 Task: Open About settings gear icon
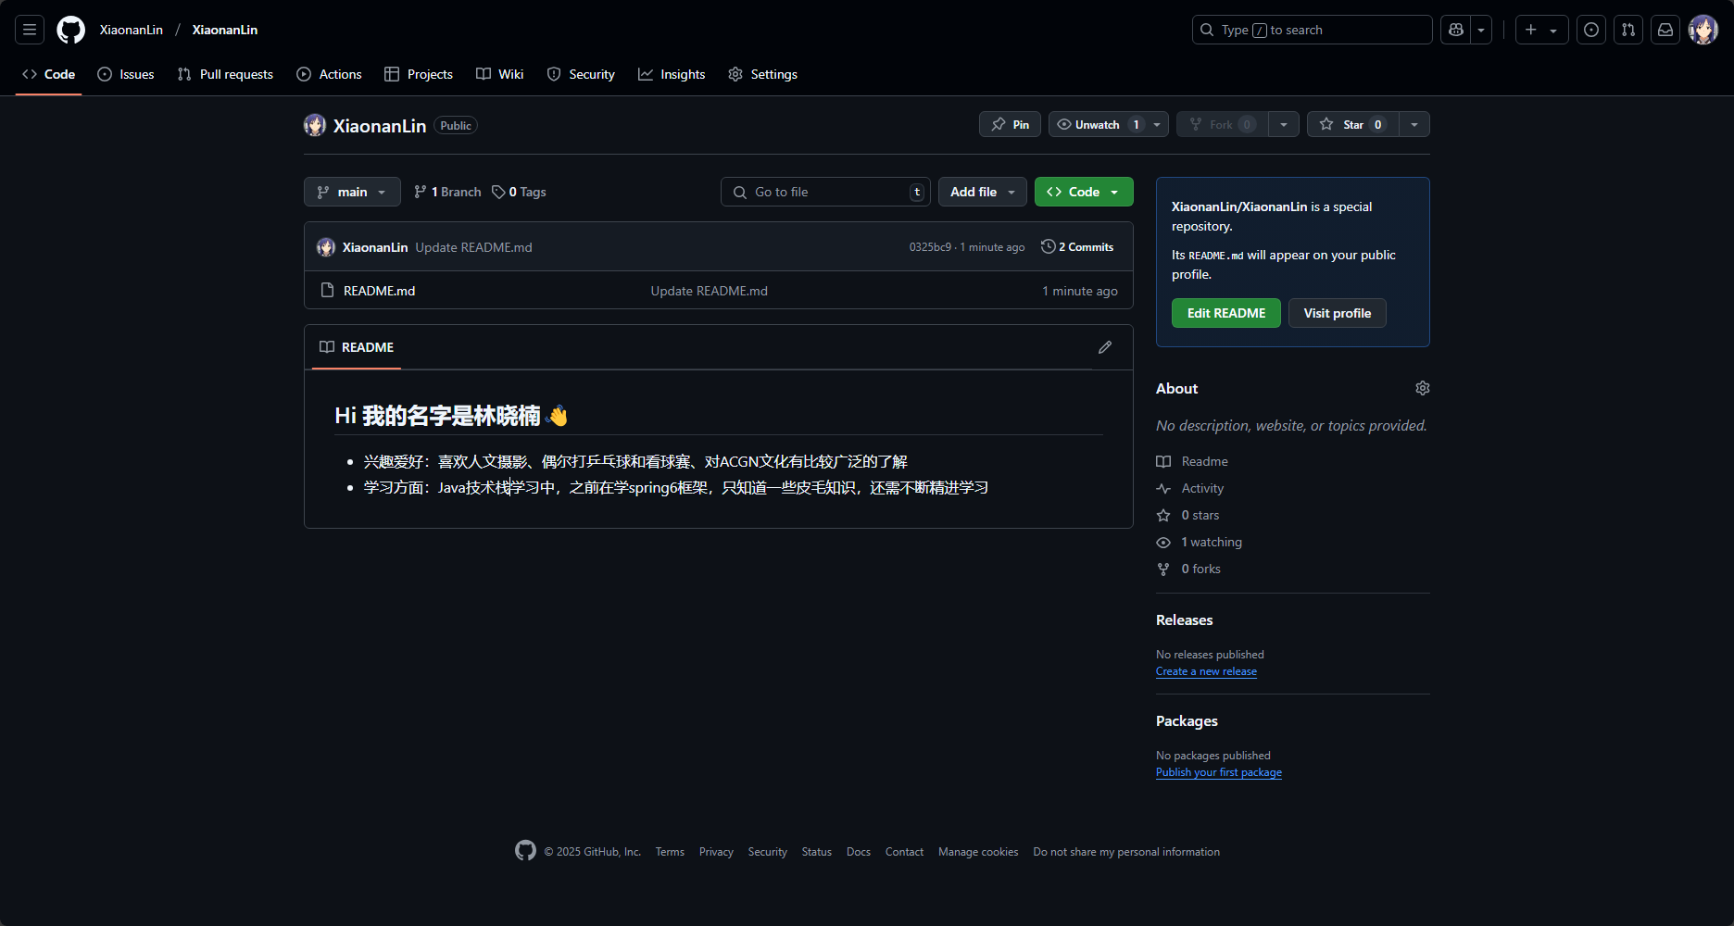(x=1423, y=388)
